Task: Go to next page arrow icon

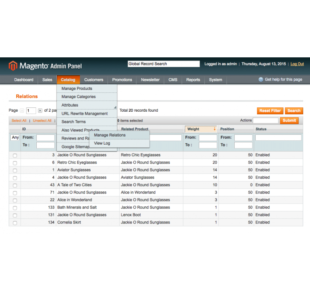Action: tap(40, 110)
